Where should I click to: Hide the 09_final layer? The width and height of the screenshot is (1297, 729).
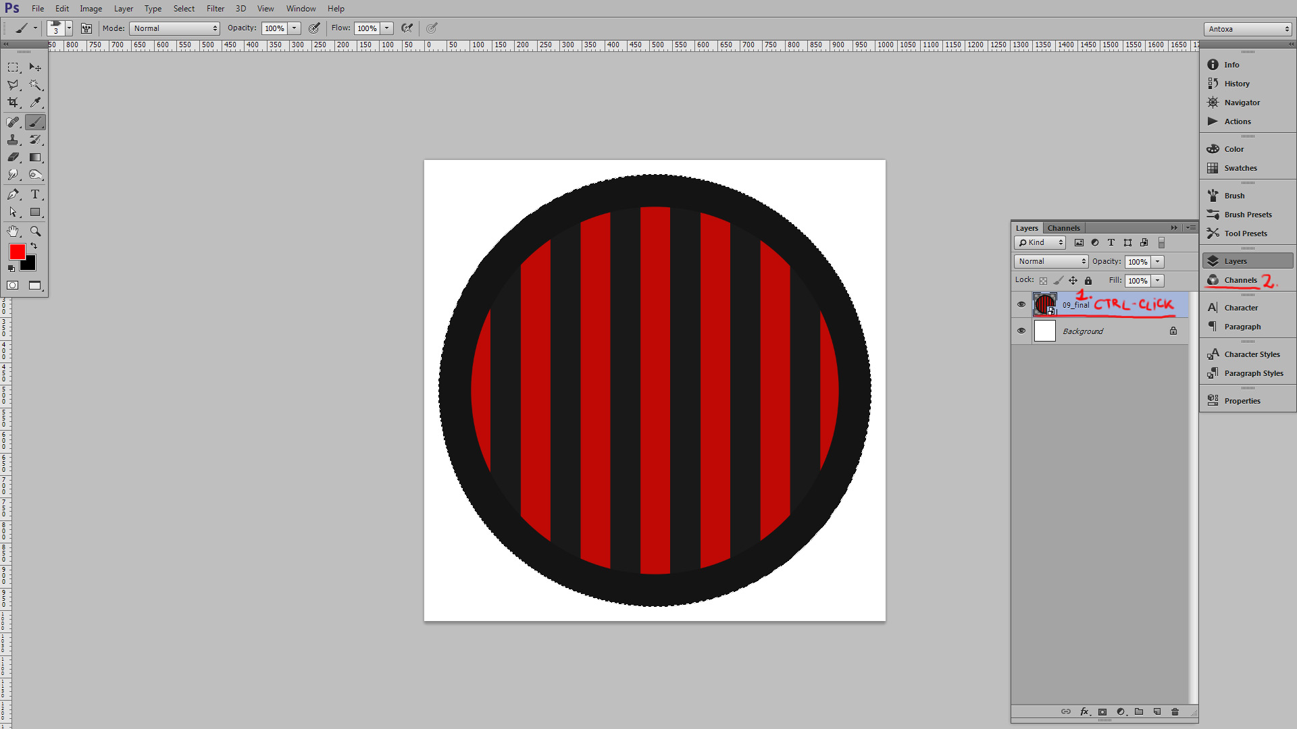(x=1021, y=304)
